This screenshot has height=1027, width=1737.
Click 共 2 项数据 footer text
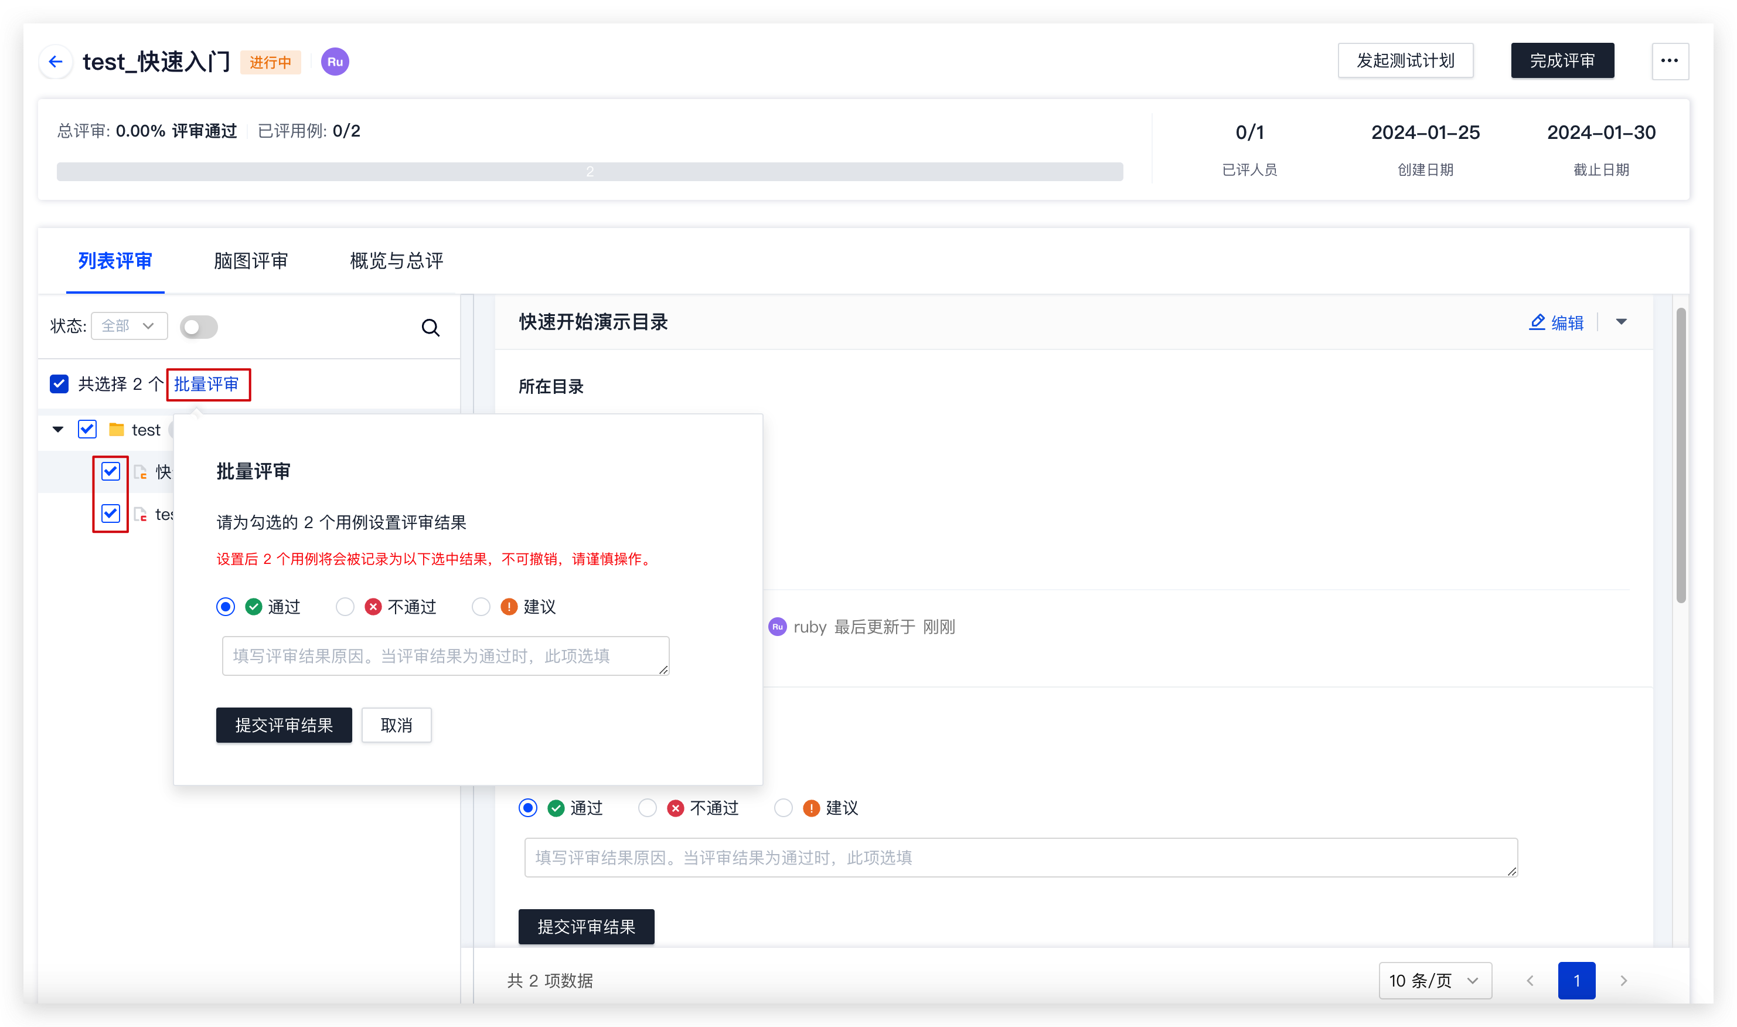(x=550, y=980)
